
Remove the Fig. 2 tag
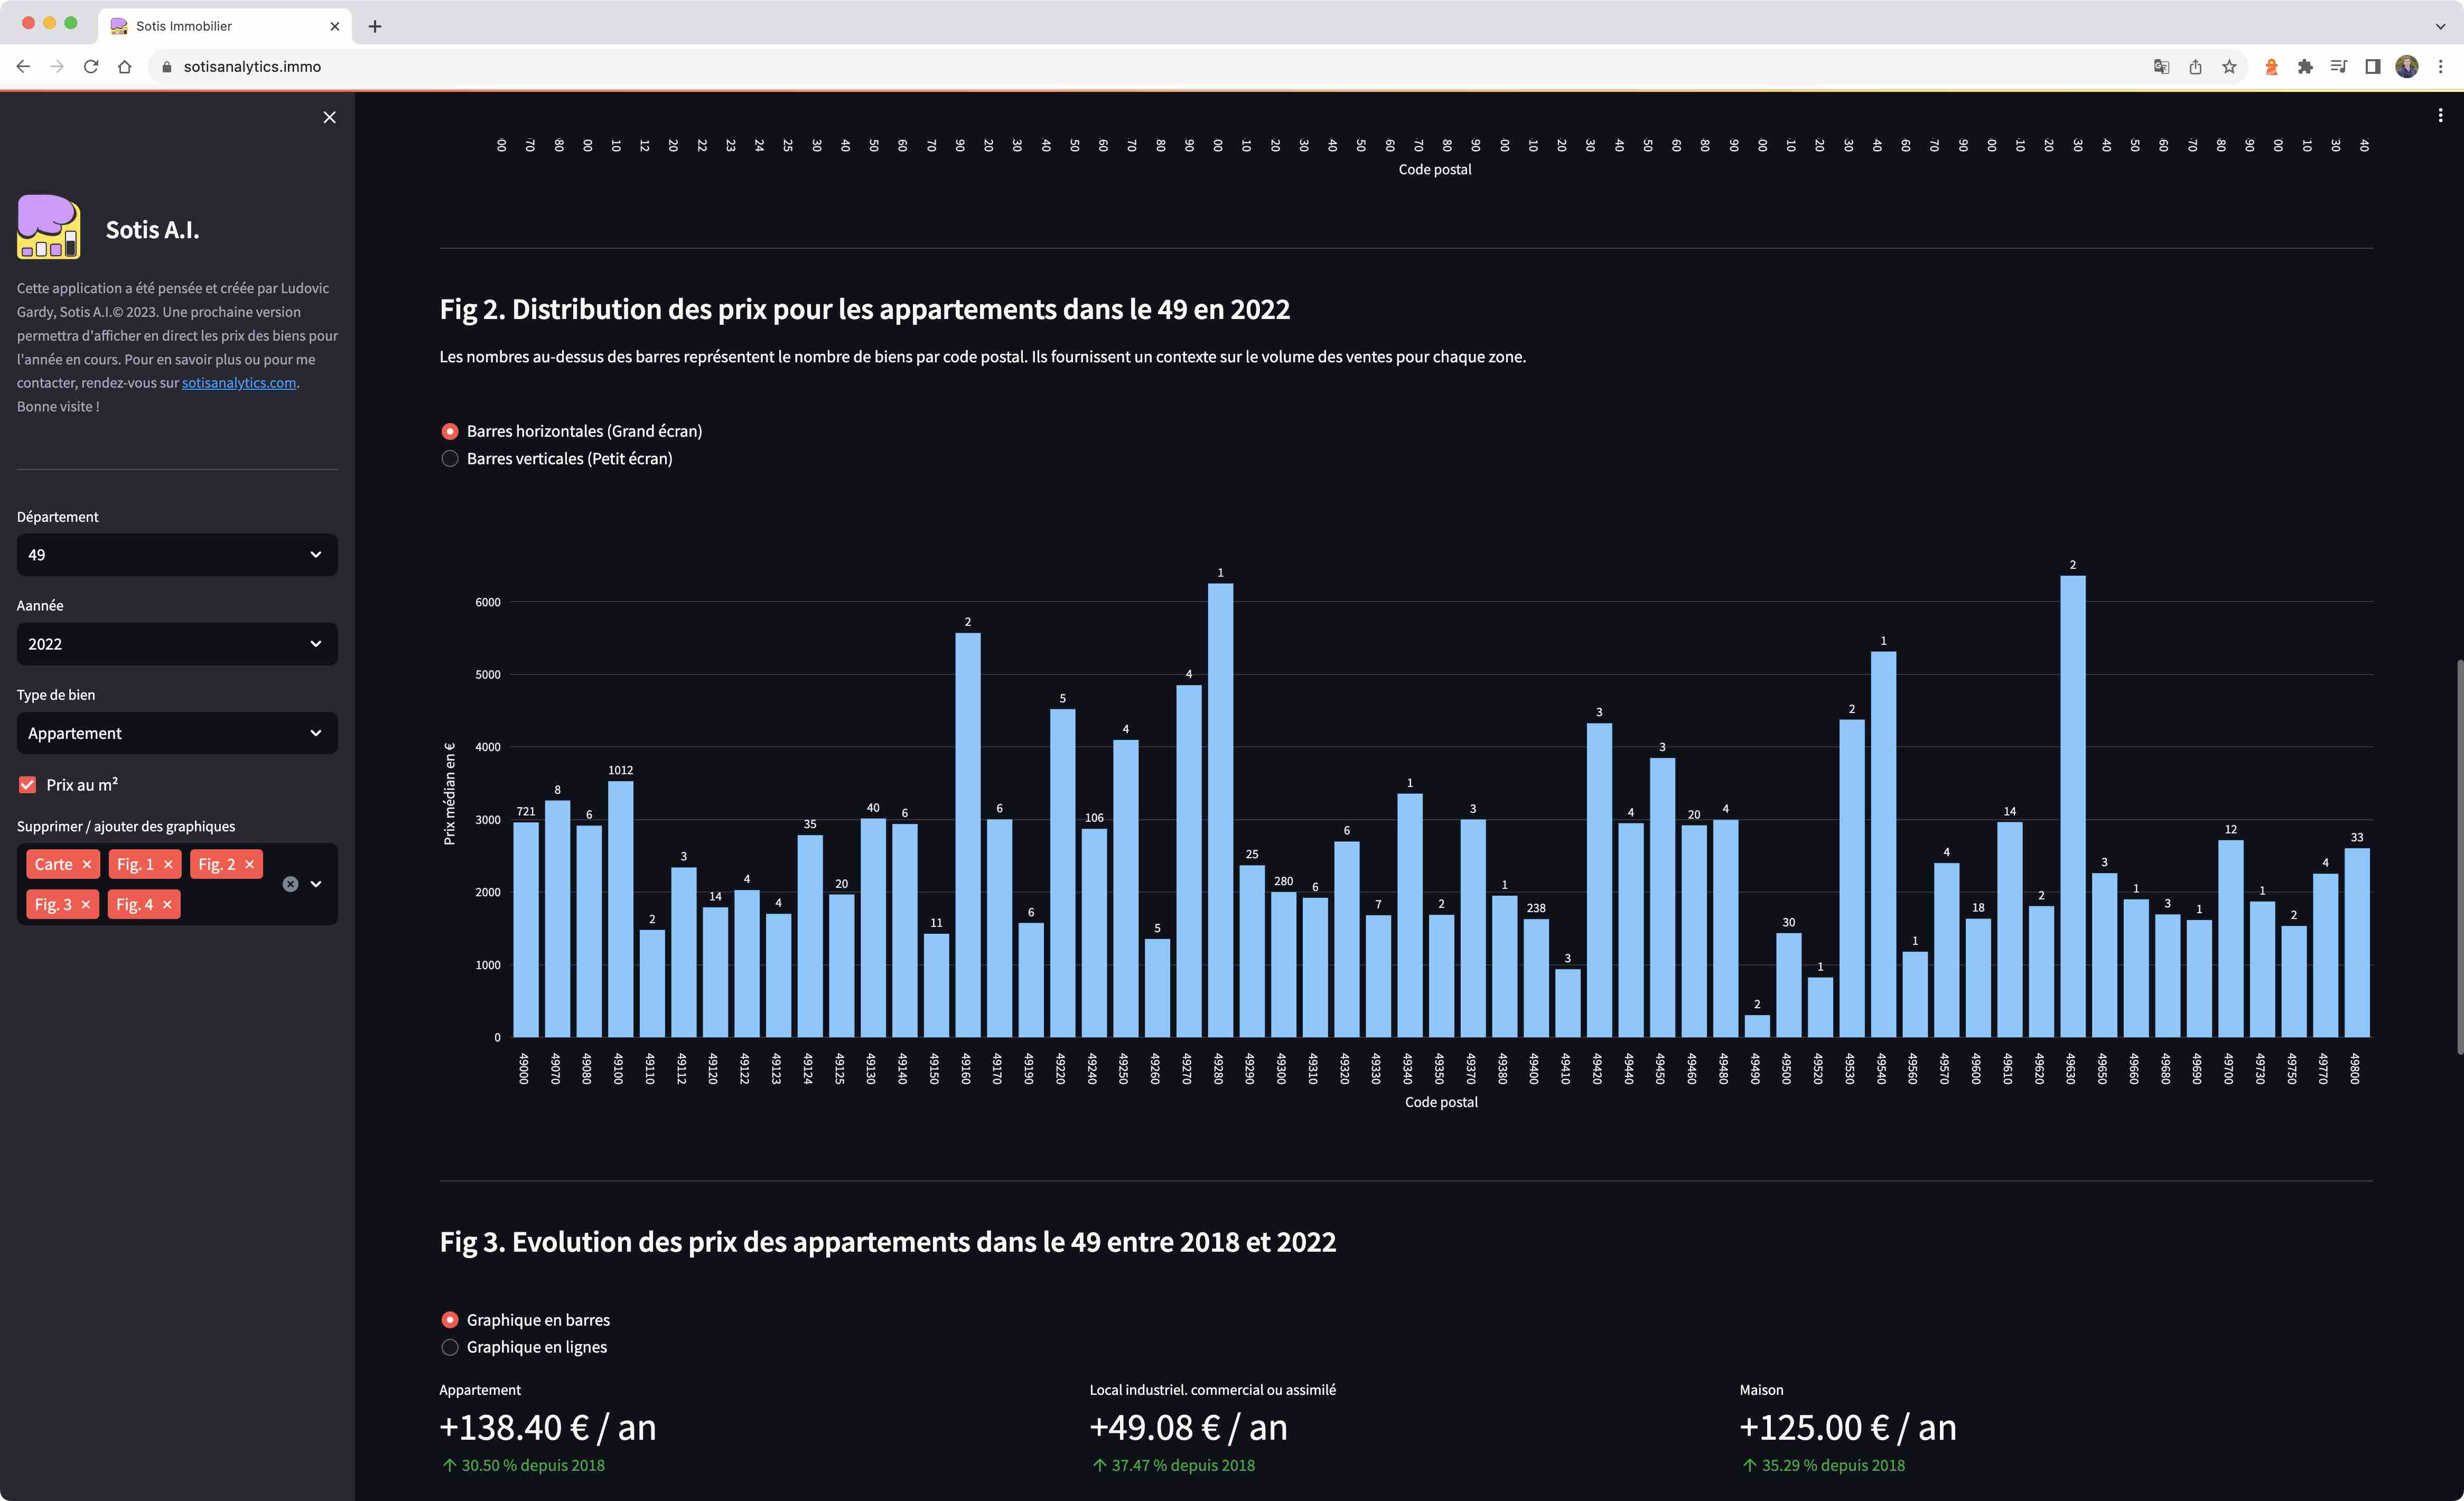[250, 864]
